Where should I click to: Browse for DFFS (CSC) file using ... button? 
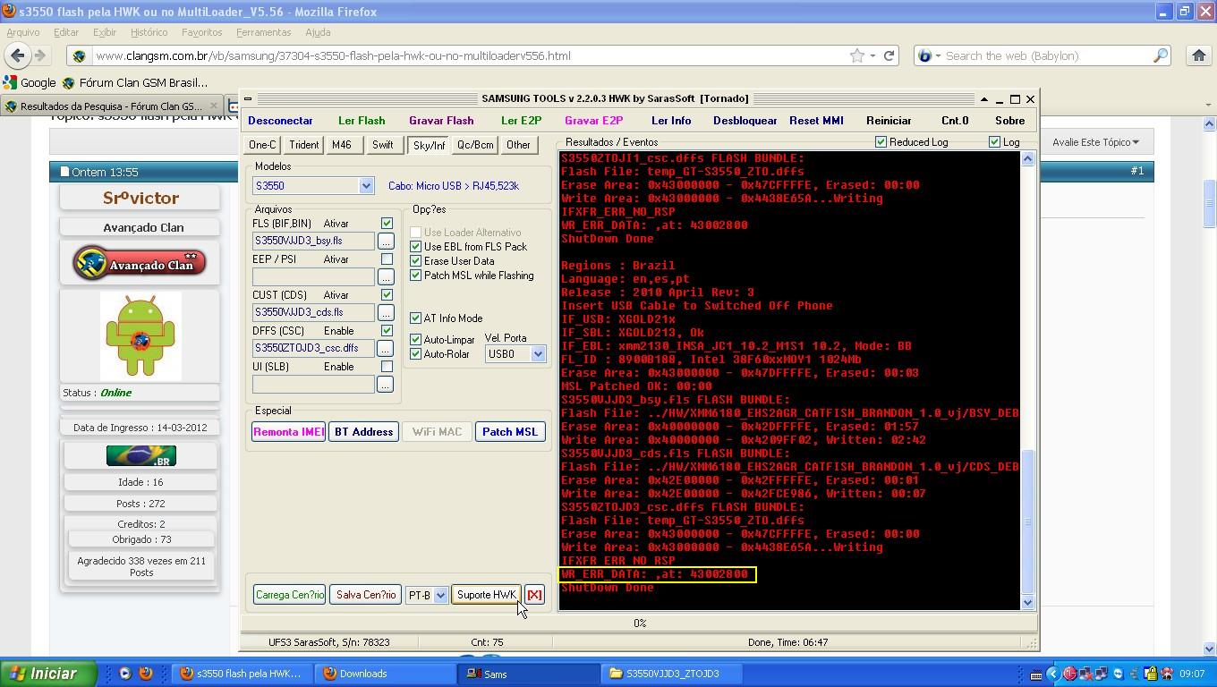pyautogui.click(x=386, y=348)
